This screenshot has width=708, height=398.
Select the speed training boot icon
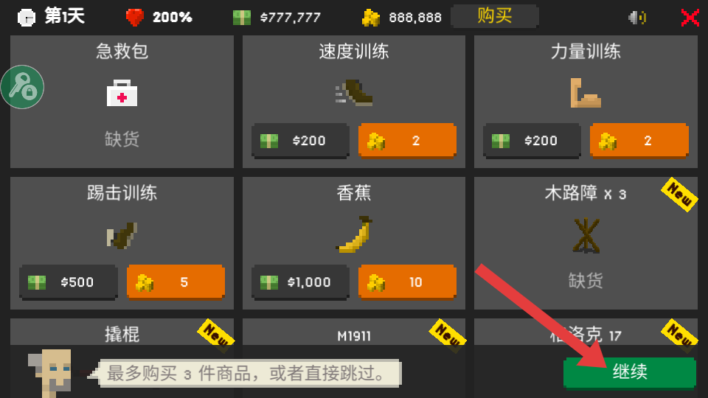pos(354,93)
